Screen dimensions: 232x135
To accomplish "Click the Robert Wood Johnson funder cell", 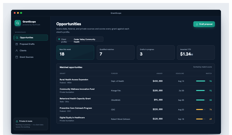I will coord(121,119).
